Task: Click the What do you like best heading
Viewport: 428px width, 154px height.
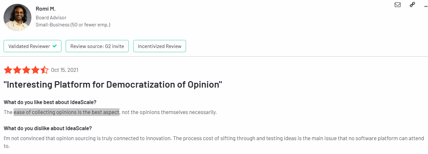Action: [50, 102]
